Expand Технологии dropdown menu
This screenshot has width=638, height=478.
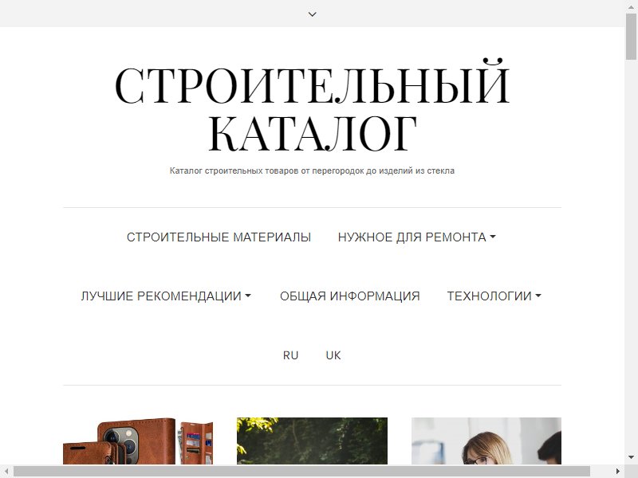494,296
